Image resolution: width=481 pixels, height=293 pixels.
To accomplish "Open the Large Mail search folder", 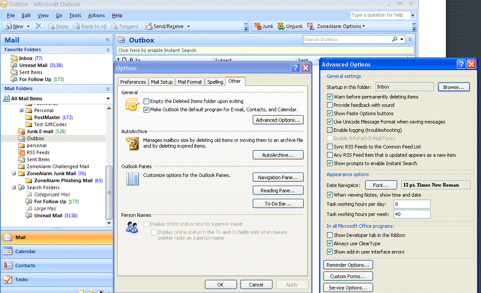I will pyautogui.click(x=45, y=208).
